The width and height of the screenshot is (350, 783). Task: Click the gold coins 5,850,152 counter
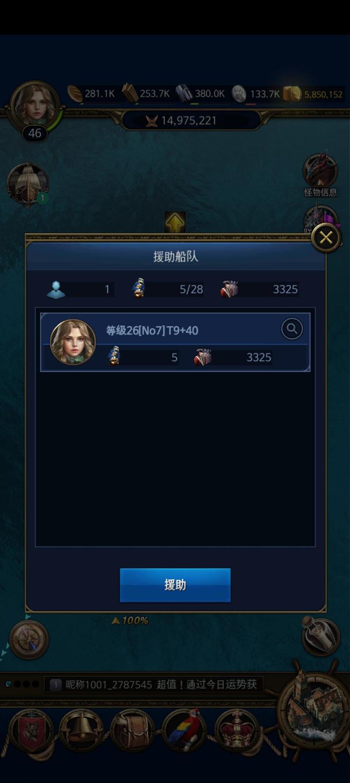pos(314,94)
